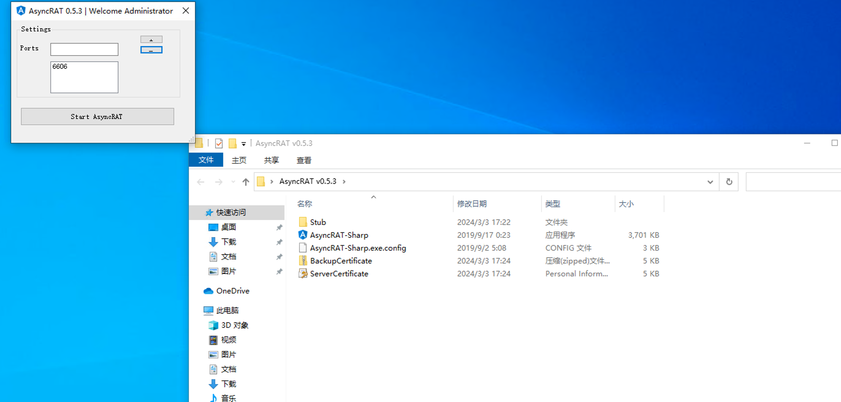Open pinned 下载 in Quick Access

point(229,242)
